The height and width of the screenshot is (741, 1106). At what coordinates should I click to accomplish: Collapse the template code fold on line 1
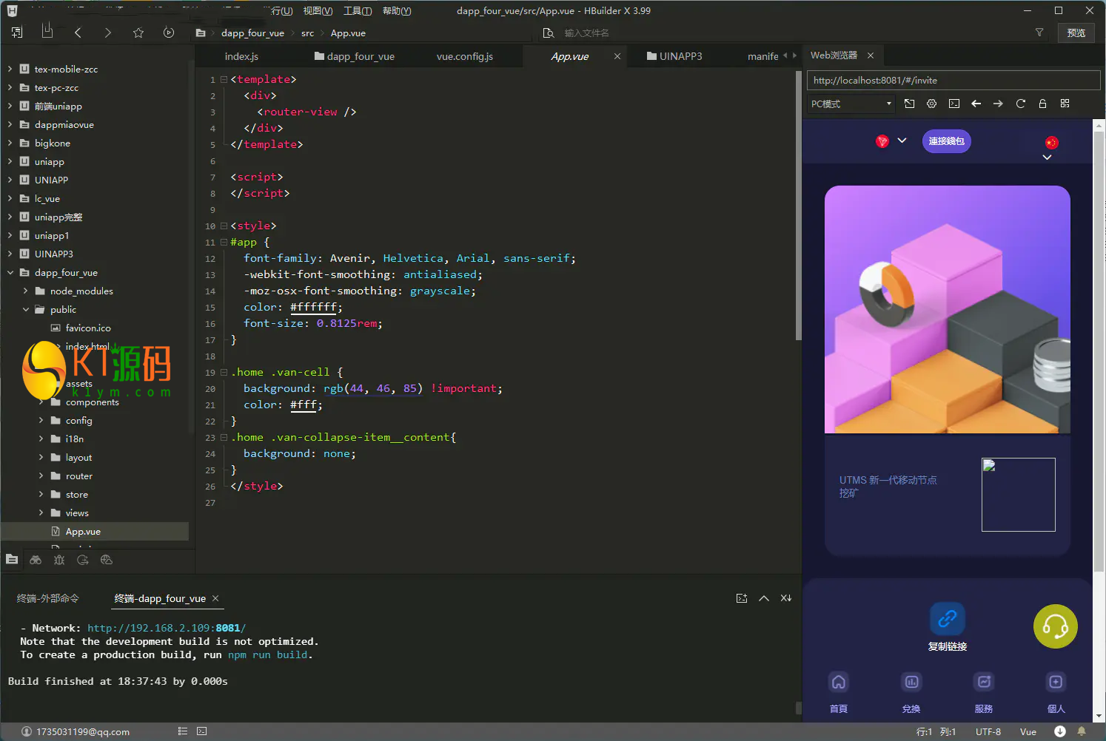point(224,79)
